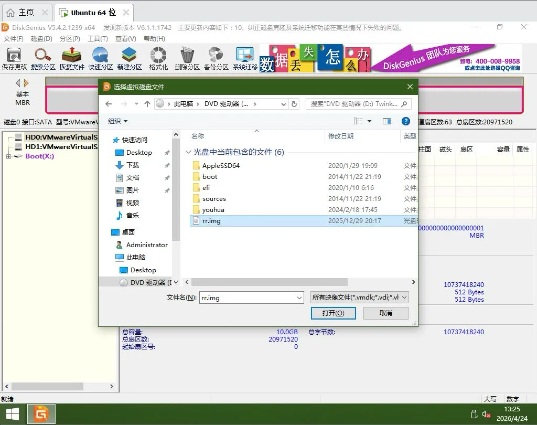Open Downloads (下载) in sidebar
This screenshot has width=537, height=425.
click(133, 165)
